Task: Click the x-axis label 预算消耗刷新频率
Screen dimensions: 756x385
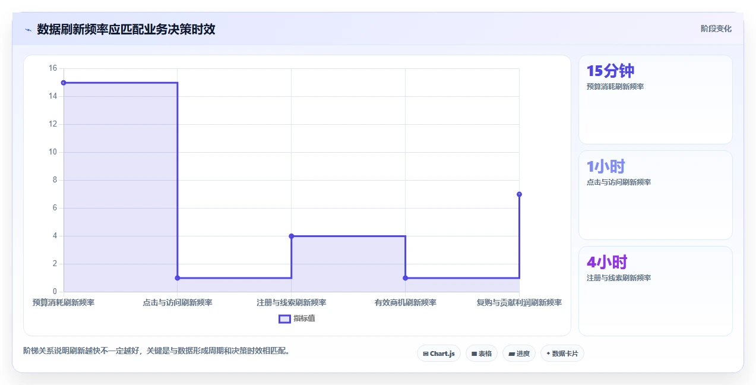Action: click(x=64, y=302)
